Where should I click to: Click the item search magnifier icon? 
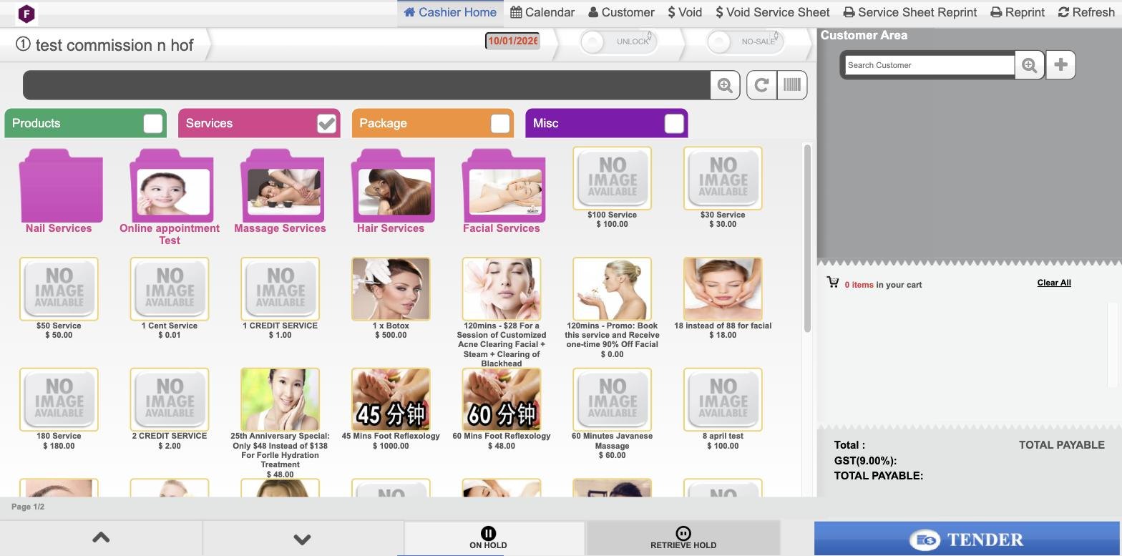tap(725, 85)
